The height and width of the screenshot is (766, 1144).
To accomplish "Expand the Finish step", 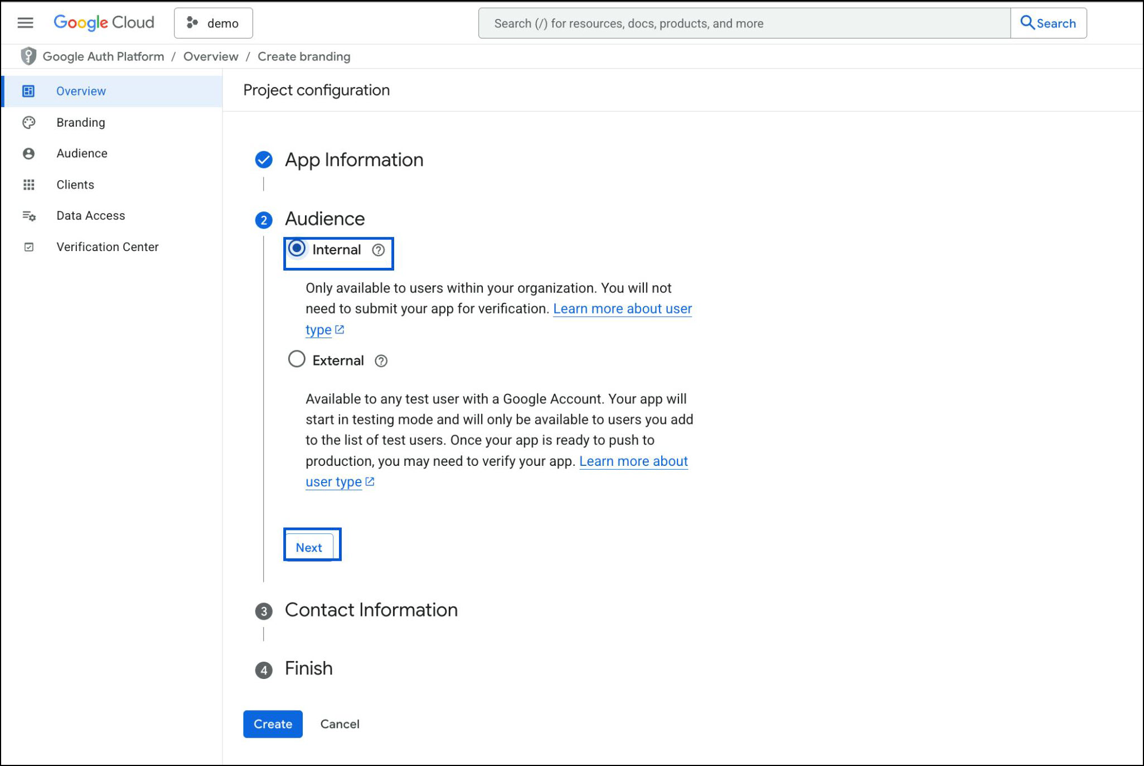I will point(308,668).
